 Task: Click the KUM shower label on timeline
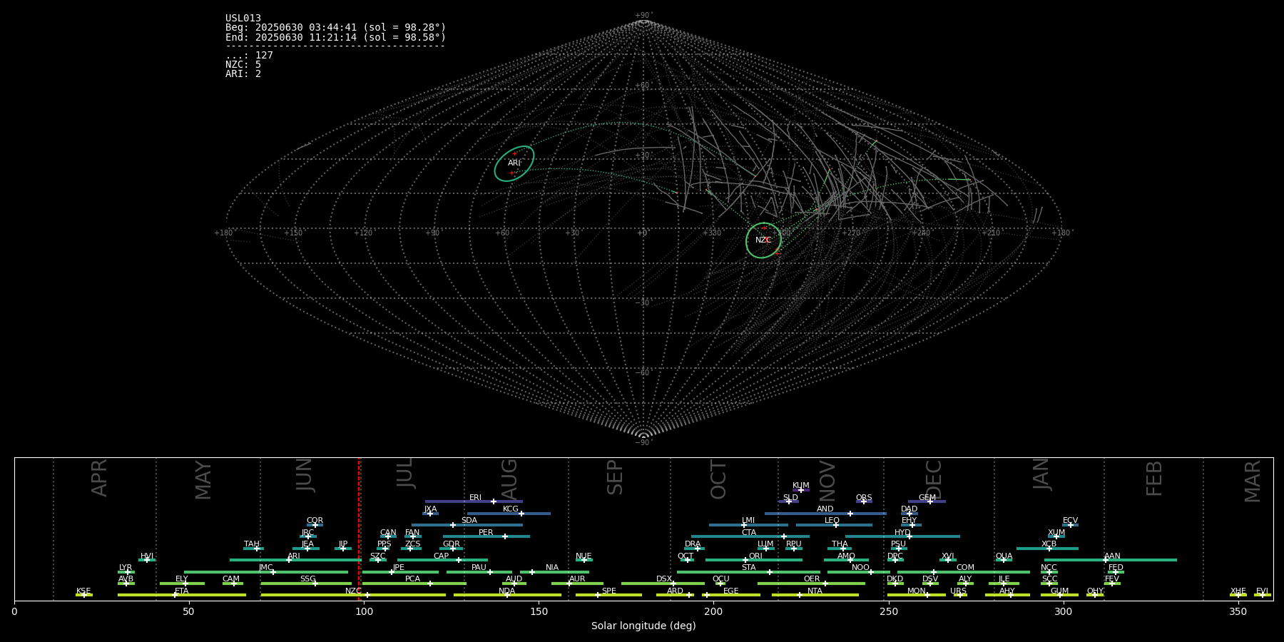[801, 486]
